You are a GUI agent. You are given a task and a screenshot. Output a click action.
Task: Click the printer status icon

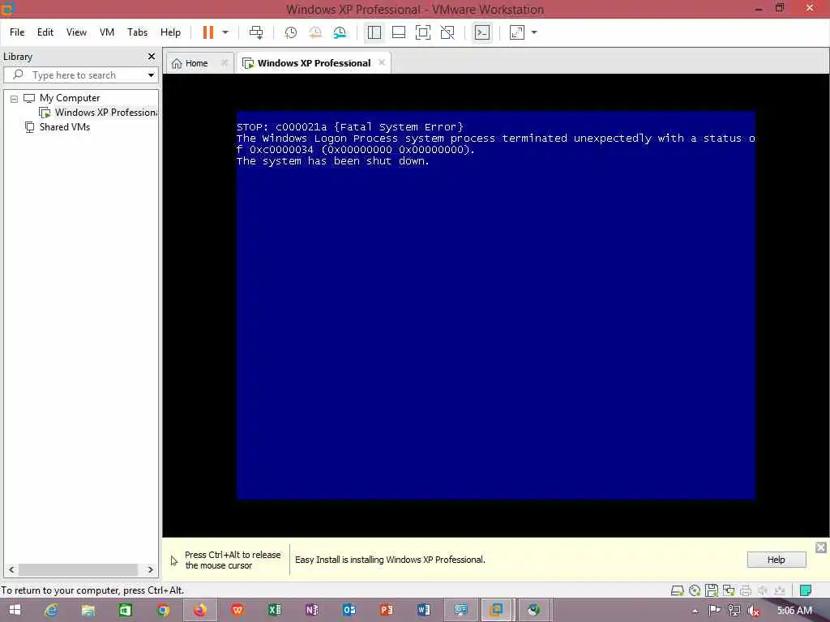pyautogui.click(x=746, y=590)
